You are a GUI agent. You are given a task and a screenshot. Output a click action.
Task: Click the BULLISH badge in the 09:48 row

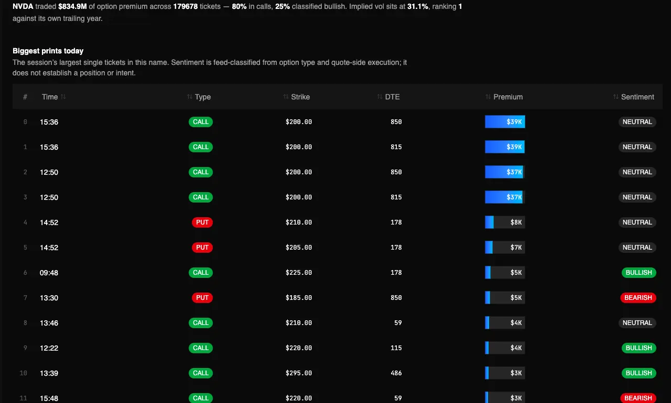coord(638,273)
